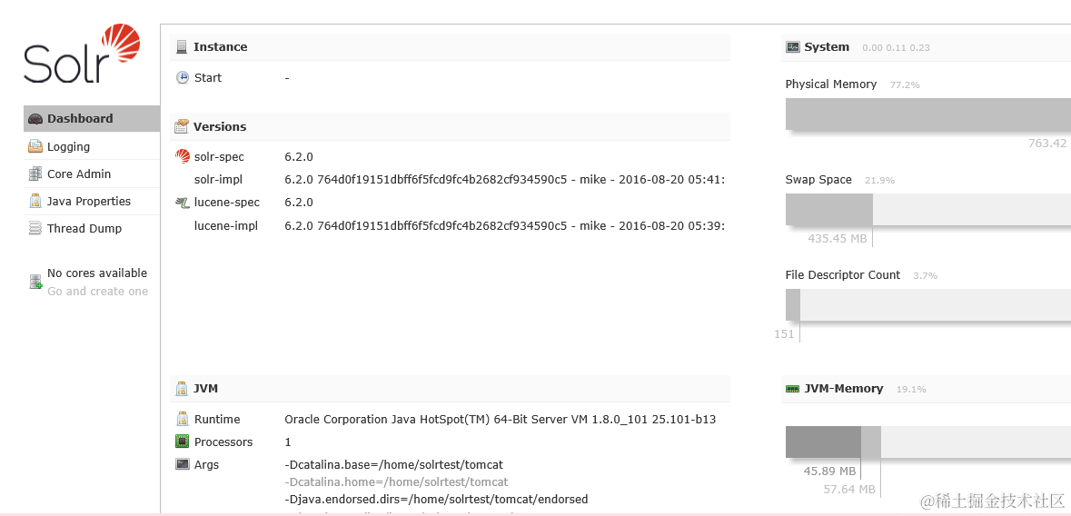Click the File Descriptor Count 3.7% label

point(925,276)
